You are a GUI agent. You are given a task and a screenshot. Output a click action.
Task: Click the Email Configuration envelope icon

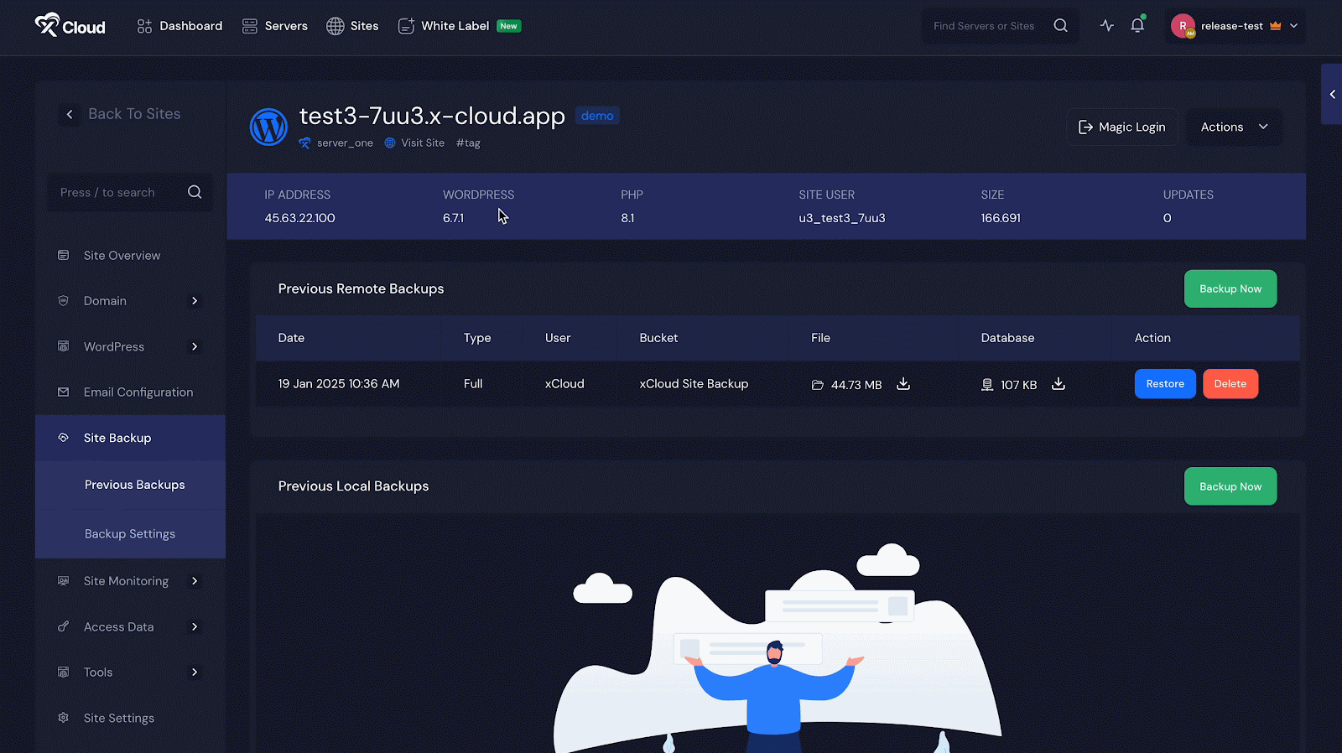63,392
